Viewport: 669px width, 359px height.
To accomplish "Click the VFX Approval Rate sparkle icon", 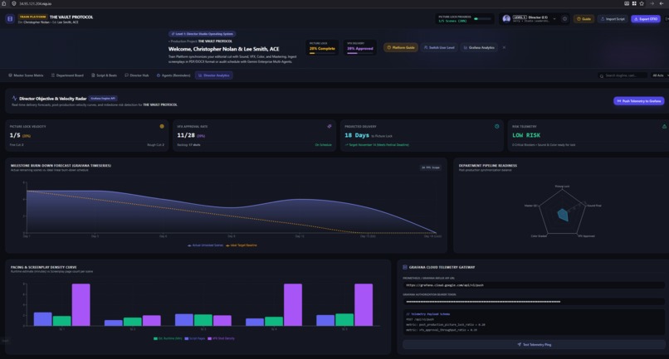I will coord(329,126).
